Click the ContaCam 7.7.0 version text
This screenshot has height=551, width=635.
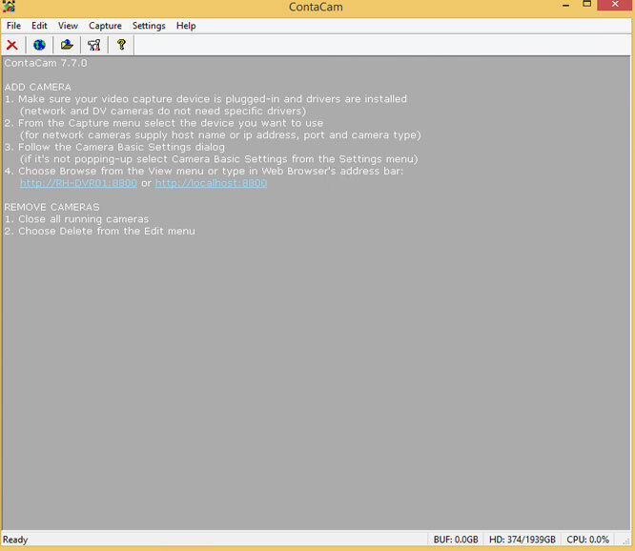[46, 63]
